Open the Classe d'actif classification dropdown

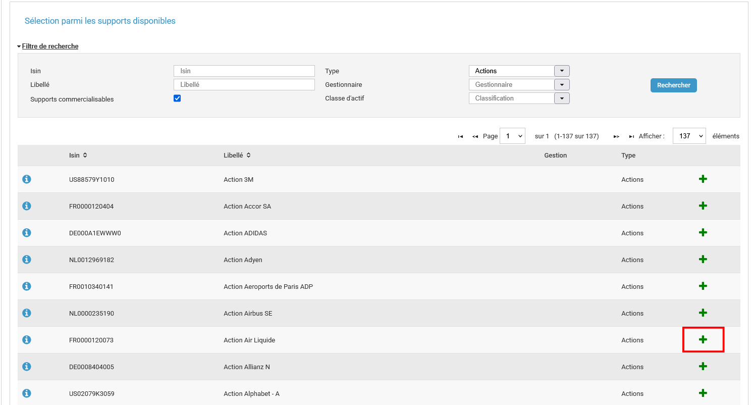click(562, 98)
